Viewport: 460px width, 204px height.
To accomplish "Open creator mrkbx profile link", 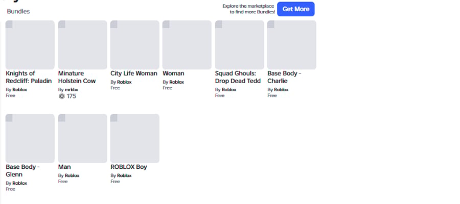I will (x=71, y=90).
